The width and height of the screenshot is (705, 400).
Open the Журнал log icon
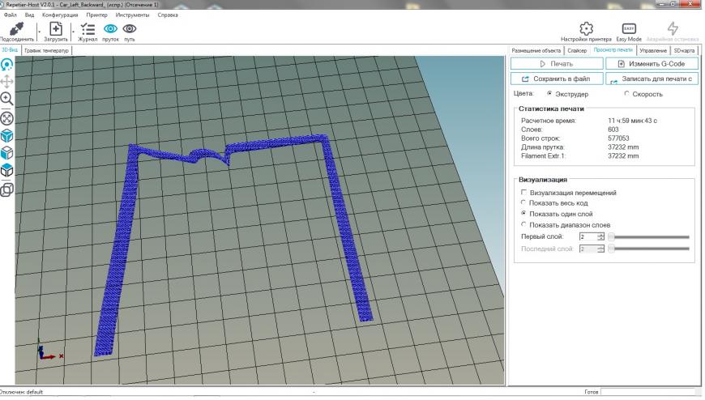click(x=88, y=28)
